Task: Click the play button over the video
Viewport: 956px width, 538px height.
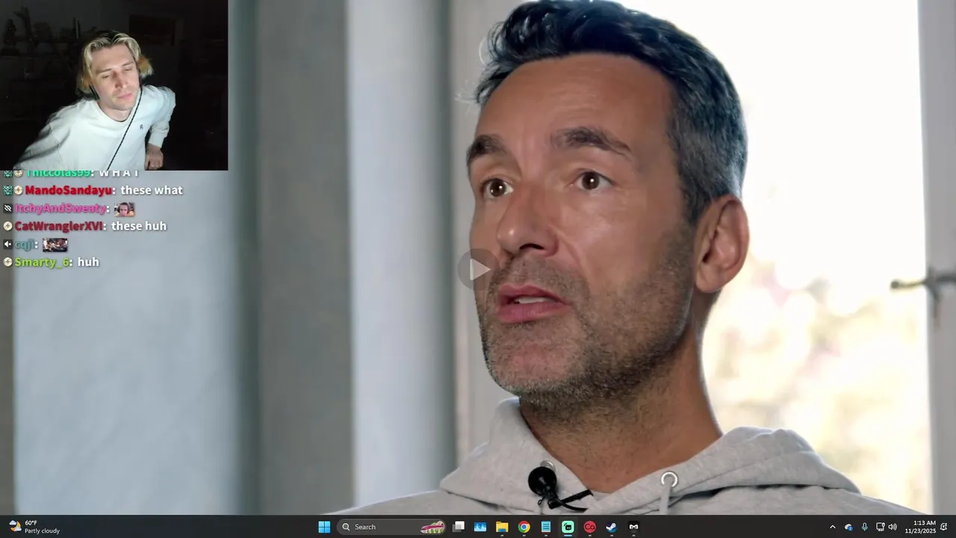Action: click(478, 269)
